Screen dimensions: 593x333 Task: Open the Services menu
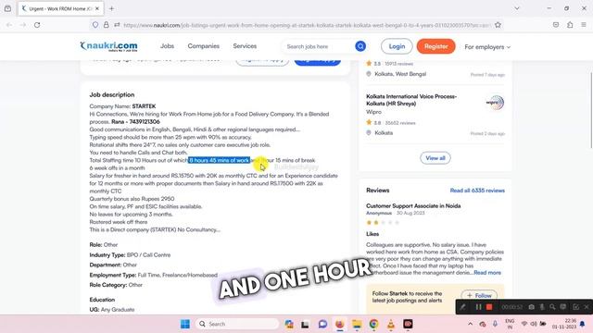pos(245,46)
